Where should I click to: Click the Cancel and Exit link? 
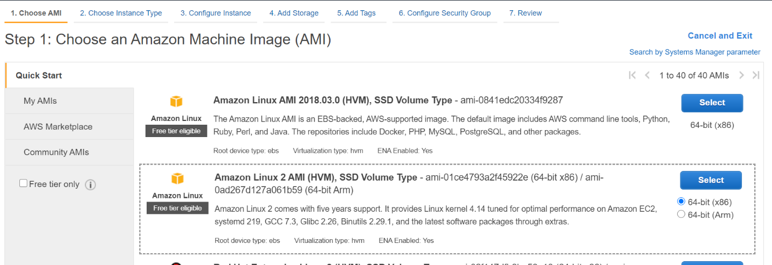(720, 35)
